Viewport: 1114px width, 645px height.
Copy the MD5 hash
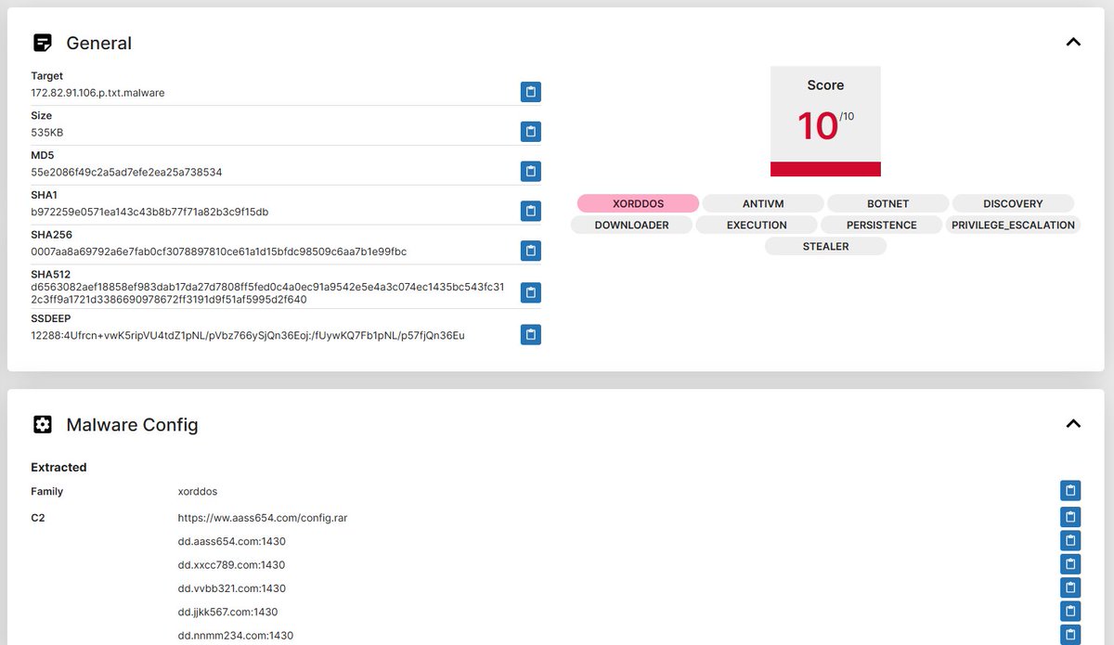[x=530, y=171]
